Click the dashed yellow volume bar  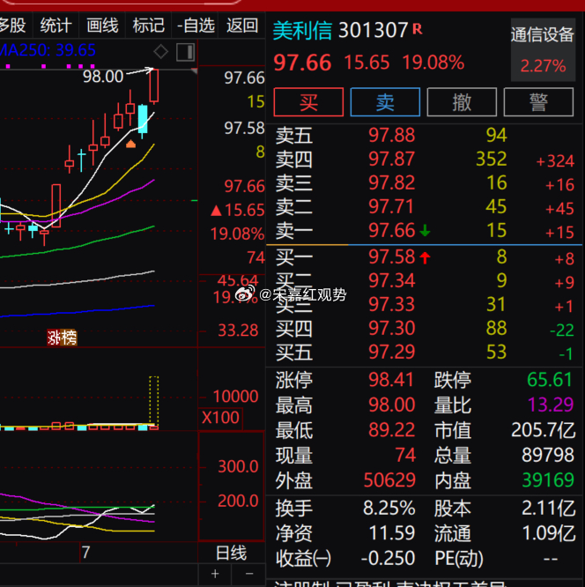pyautogui.click(x=154, y=401)
